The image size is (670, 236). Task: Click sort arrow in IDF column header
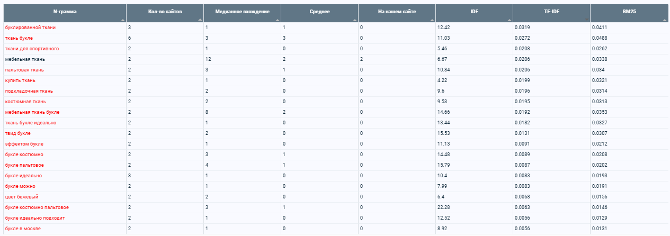click(x=510, y=20)
